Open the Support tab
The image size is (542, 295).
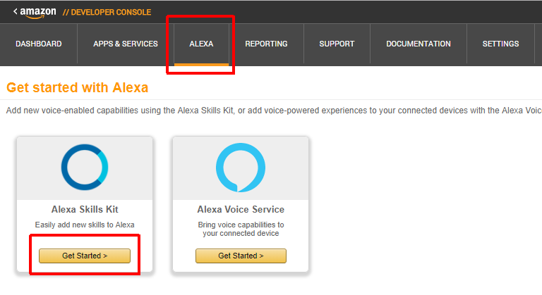coord(337,44)
